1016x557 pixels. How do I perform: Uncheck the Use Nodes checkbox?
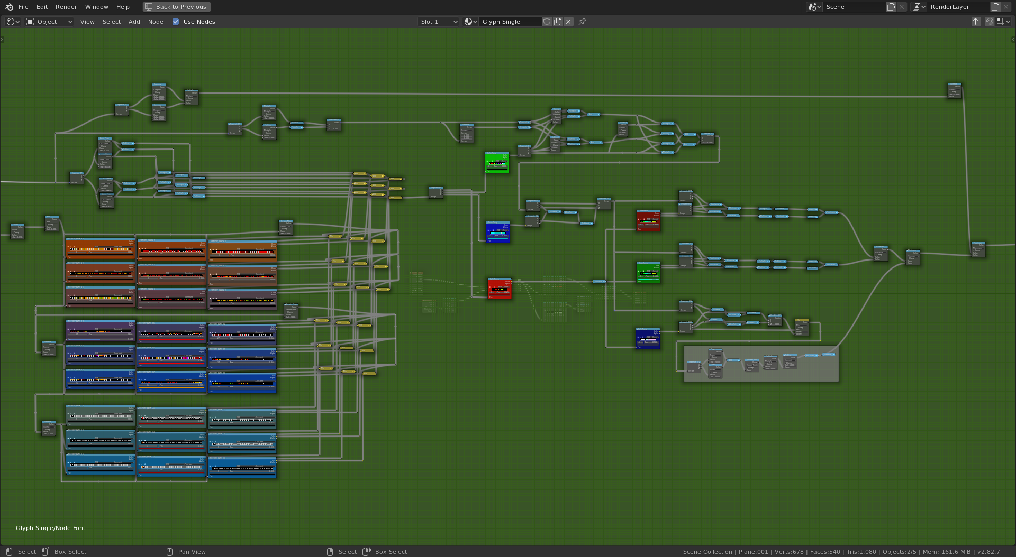(176, 22)
